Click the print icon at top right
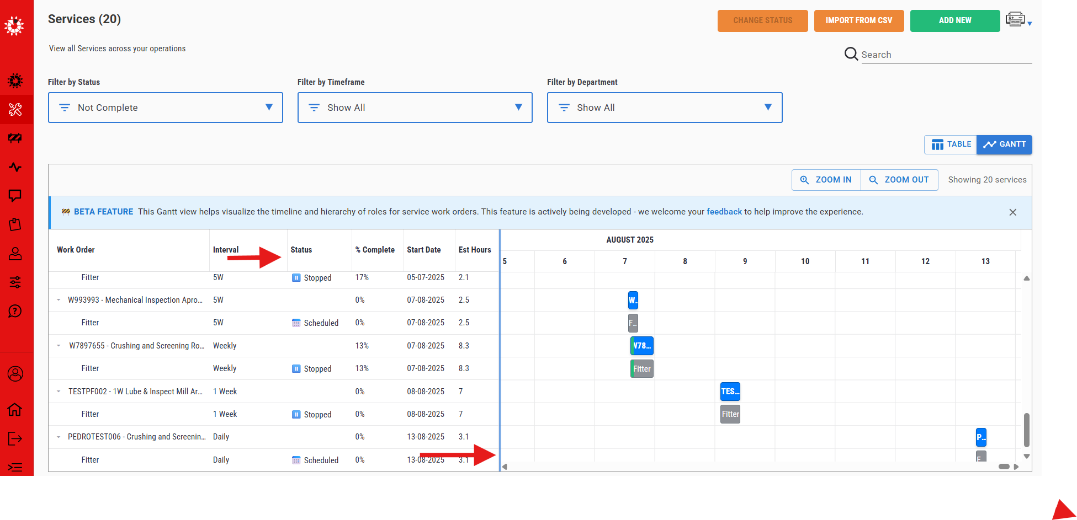Image resolution: width=1077 pixels, height=520 pixels. (x=1015, y=19)
